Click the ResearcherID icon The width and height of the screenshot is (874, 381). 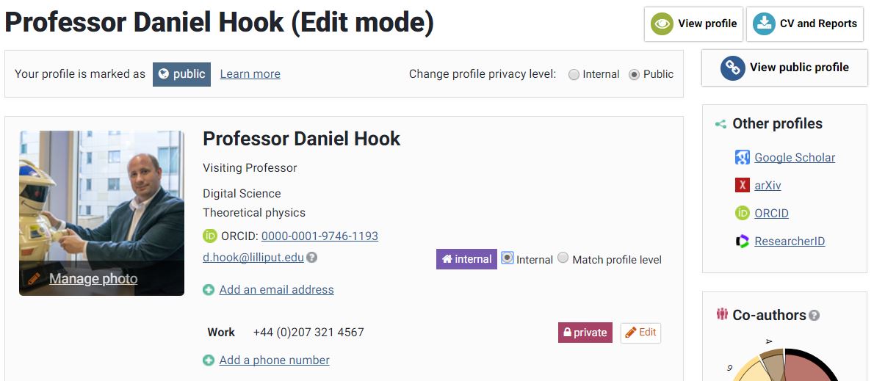742,241
